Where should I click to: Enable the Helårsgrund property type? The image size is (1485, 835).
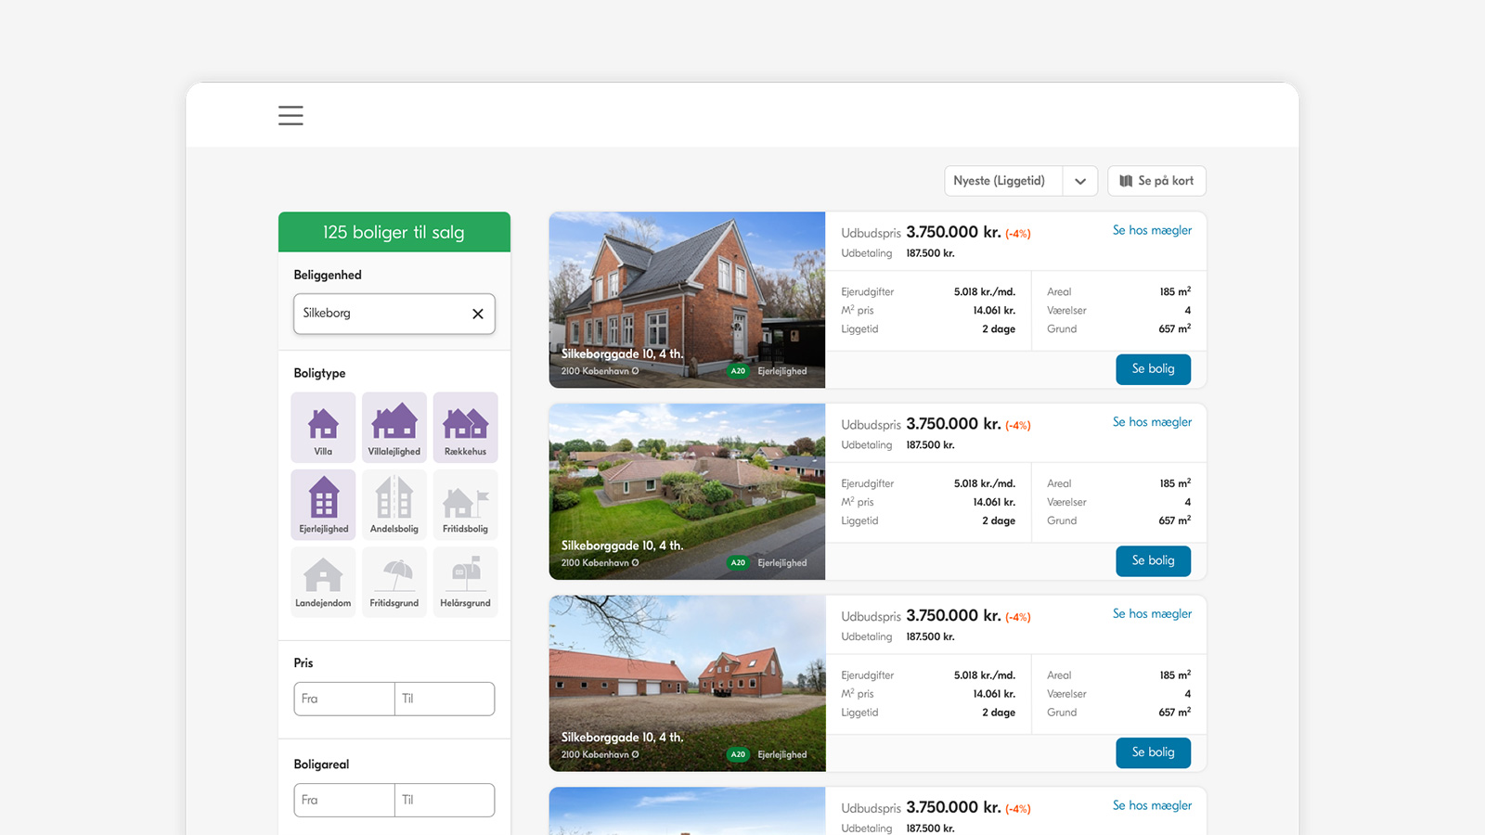coord(465,582)
